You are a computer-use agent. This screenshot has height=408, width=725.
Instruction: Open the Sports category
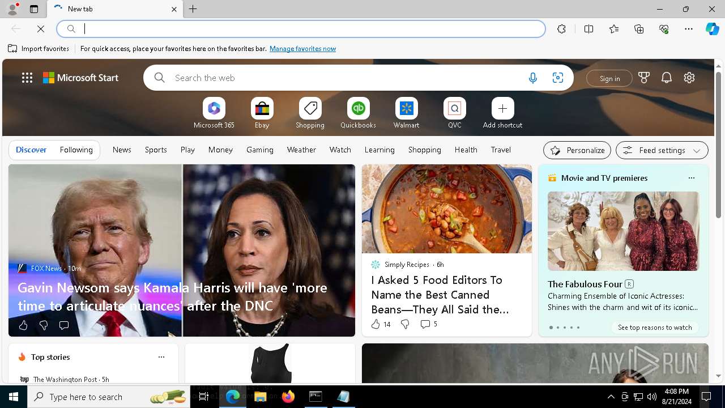click(156, 150)
